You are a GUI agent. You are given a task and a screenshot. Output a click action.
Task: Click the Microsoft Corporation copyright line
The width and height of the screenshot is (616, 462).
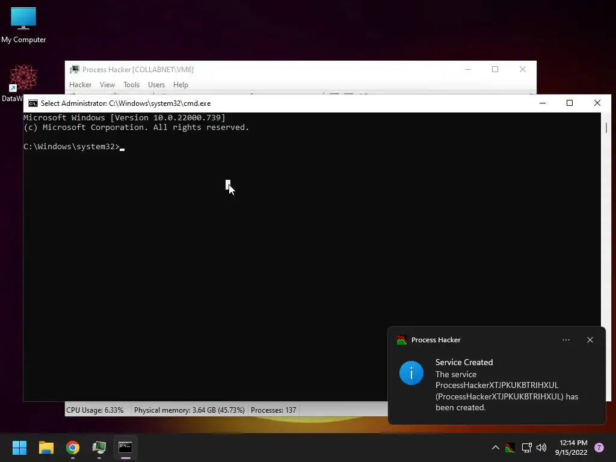[137, 128]
